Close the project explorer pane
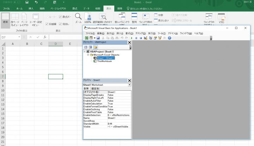The image size is (254, 146). click(x=129, y=42)
